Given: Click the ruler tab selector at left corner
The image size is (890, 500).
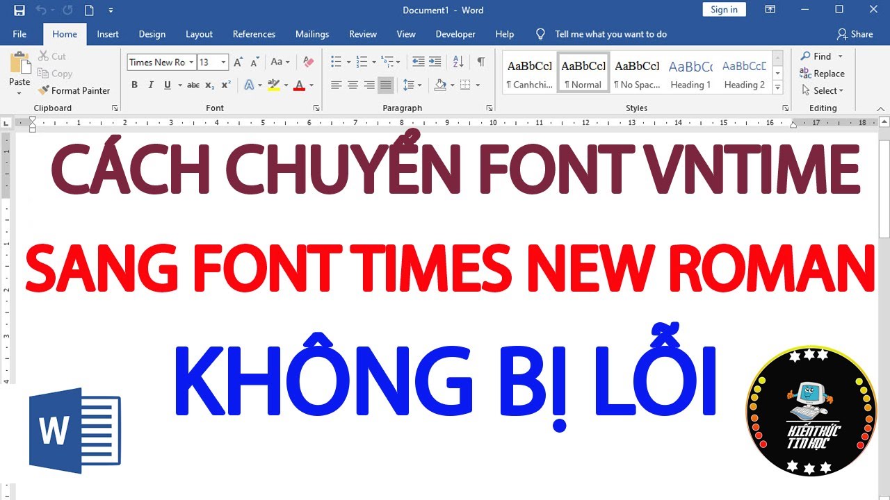Looking at the screenshot, I should tap(6, 123).
